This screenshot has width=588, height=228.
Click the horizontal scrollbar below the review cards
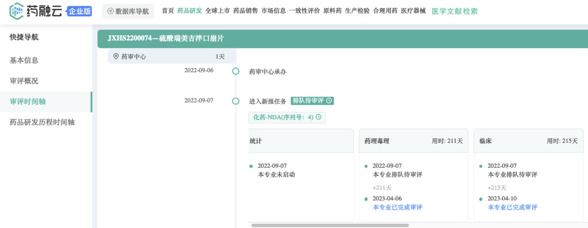[x=330, y=225]
